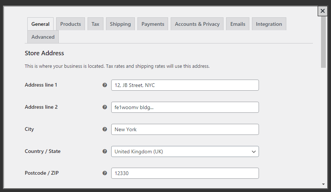Switch to the Products tab
The image size is (331, 192).
pos(71,24)
